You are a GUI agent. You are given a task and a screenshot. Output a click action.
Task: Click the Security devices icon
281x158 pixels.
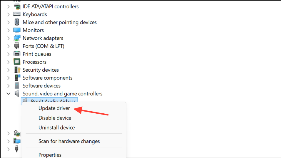[x=17, y=70]
